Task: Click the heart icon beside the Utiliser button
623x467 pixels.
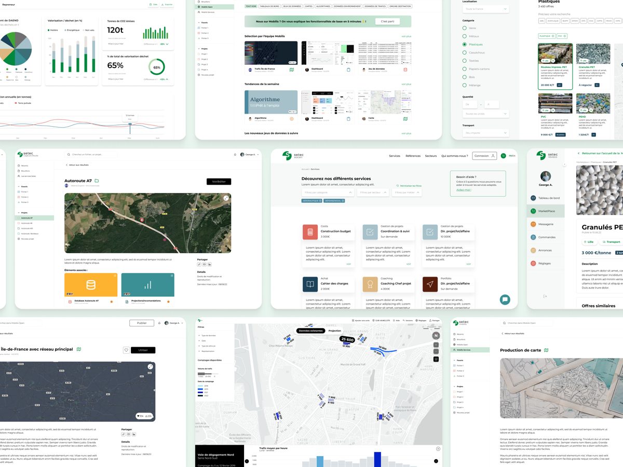Action: 126,350
